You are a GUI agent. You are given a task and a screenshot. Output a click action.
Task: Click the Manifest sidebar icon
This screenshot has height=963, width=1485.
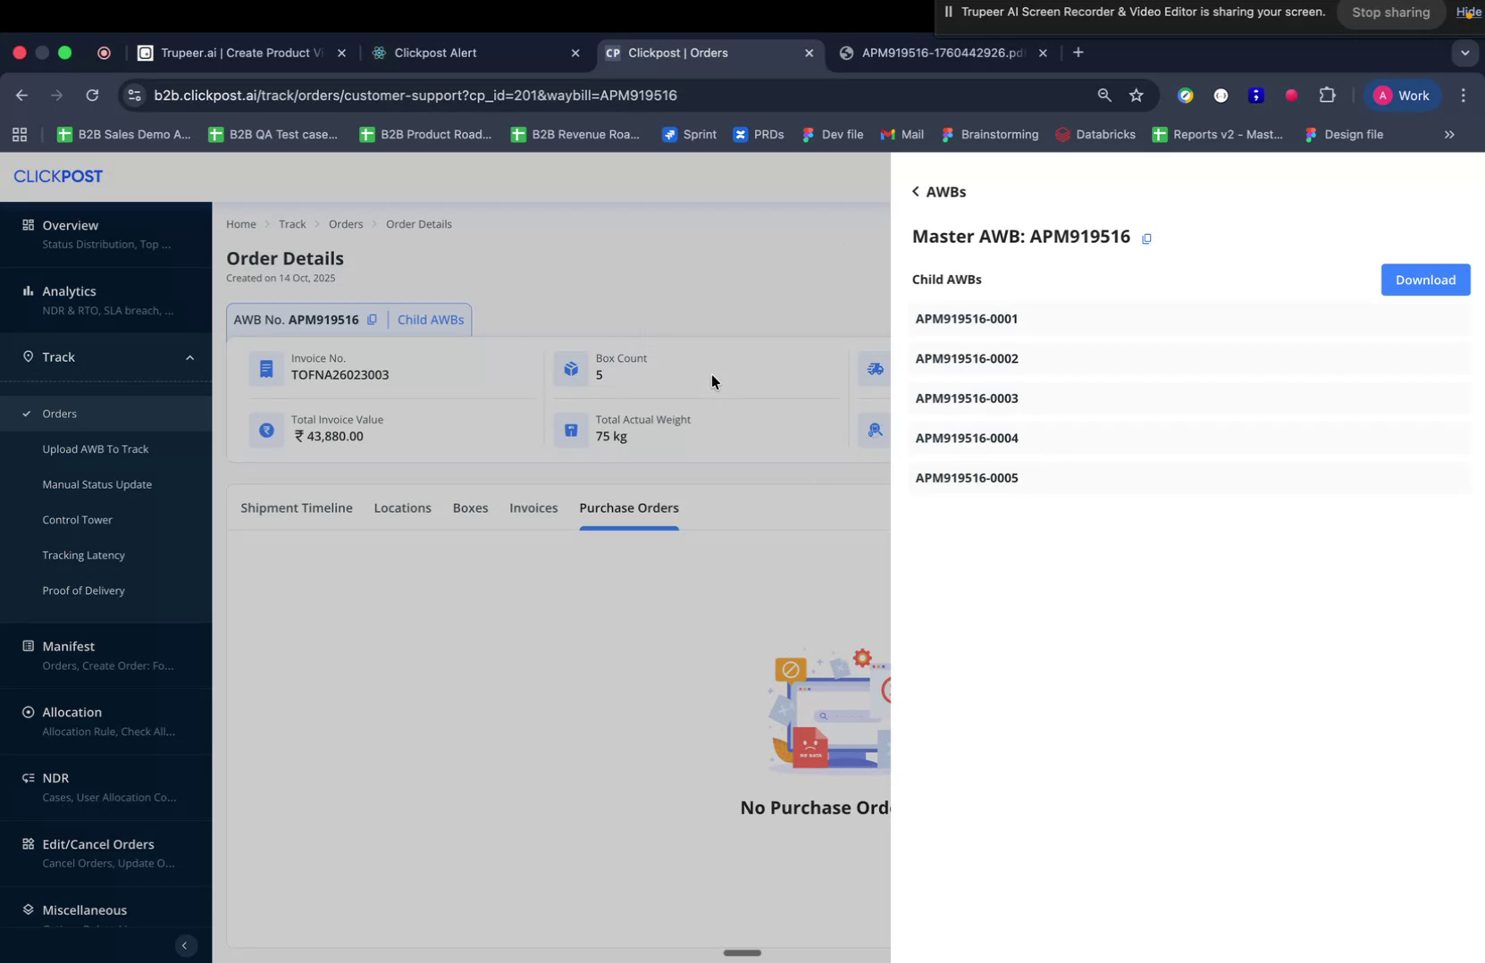28,645
